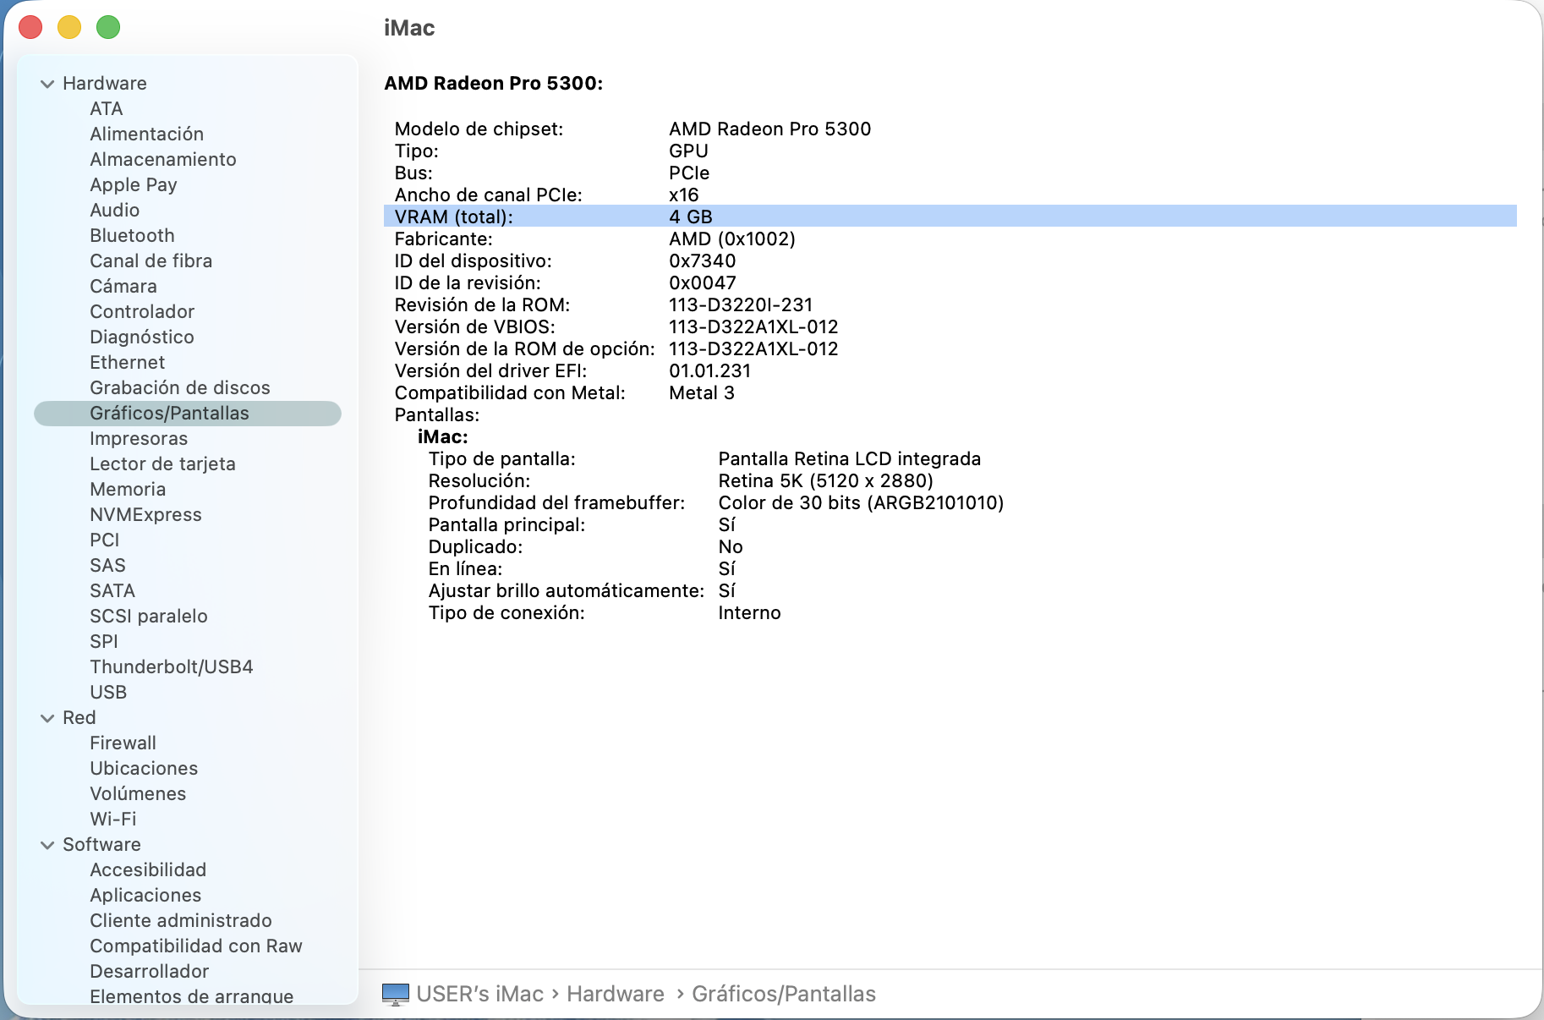This screenshot has width=1544, height=1020.
Task: Select Apple Pay entry
Action: coord(134,185)
